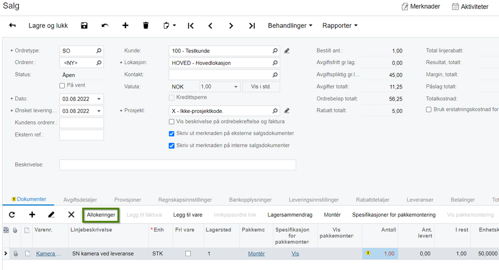Go to next record arrow
Image resolution: width=499 pixels, height=270 pixels.
[231, 25]
